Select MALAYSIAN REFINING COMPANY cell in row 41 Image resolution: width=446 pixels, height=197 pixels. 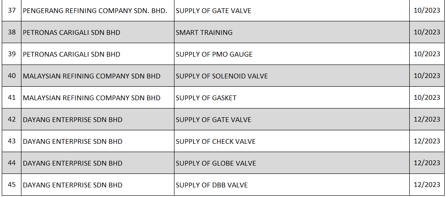point(91,98)
